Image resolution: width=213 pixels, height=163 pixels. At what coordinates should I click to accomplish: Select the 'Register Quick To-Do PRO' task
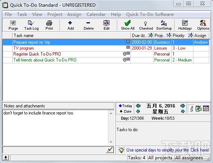coord(37,54)
